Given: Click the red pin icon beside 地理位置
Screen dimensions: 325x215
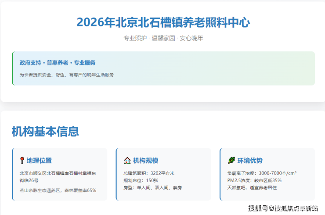Looking at the screenshot, I should point(22,161).
